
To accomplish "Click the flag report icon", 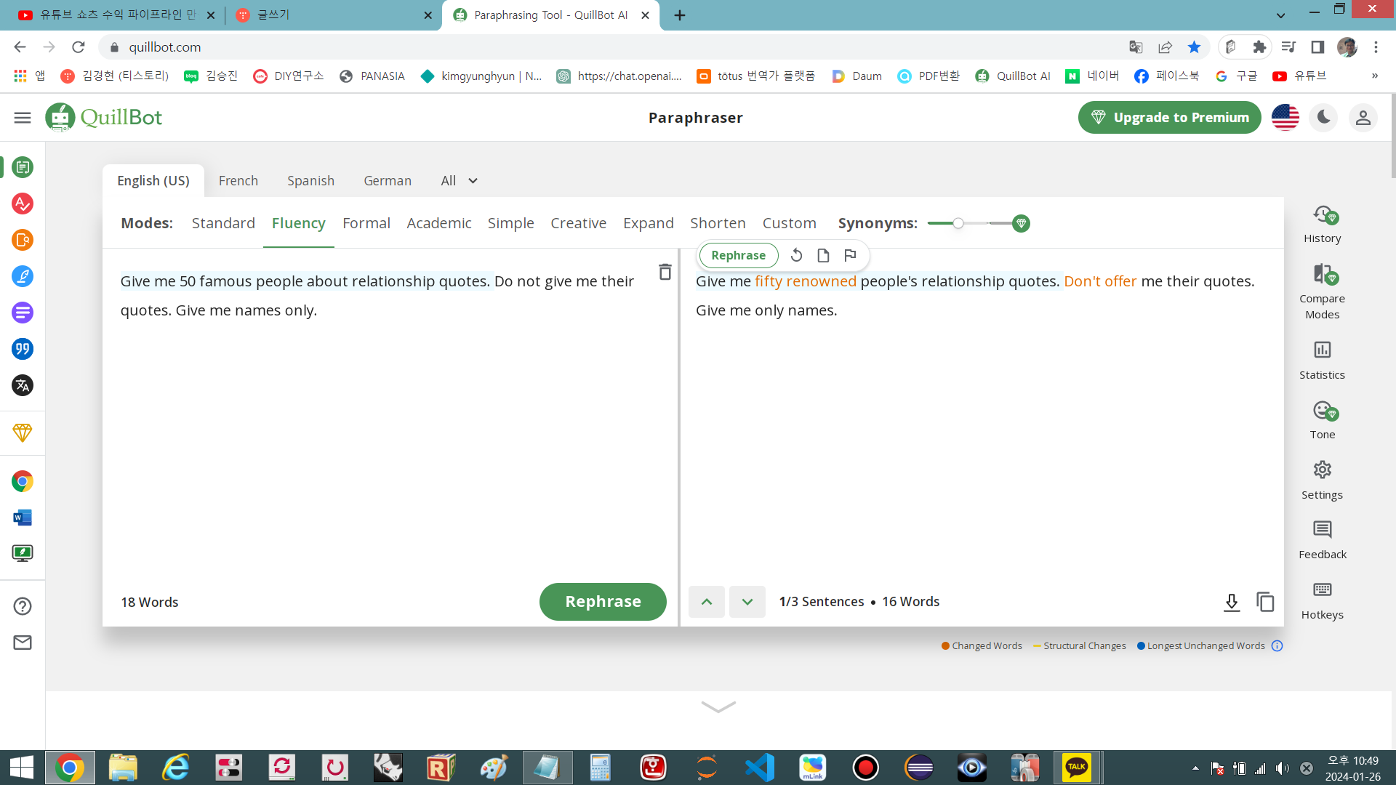I will pos(850,255).
